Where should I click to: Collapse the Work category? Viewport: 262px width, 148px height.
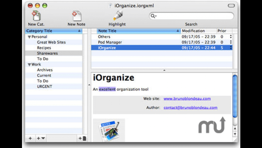(x=30, y=65)
